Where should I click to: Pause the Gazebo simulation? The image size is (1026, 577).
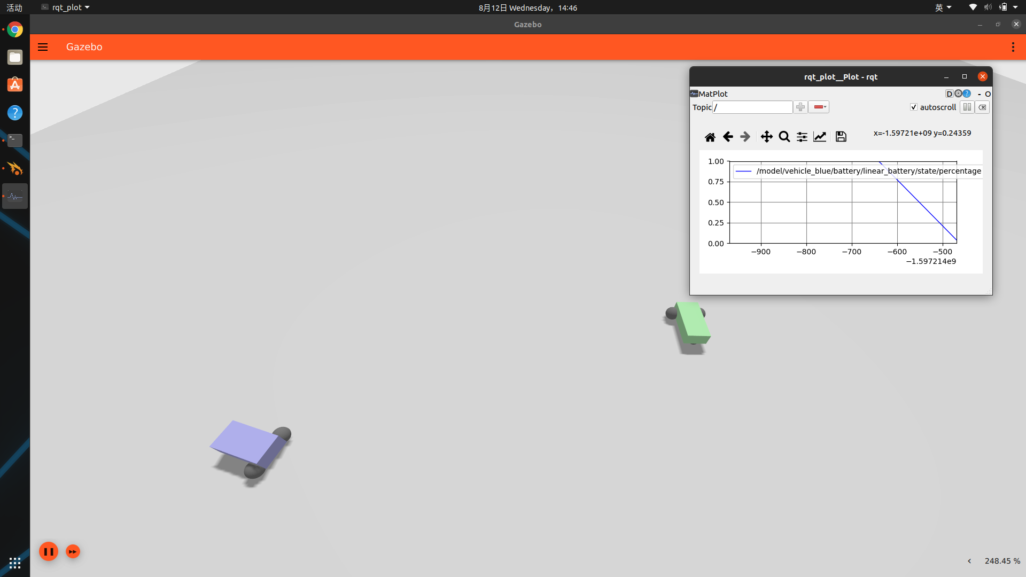49,551
